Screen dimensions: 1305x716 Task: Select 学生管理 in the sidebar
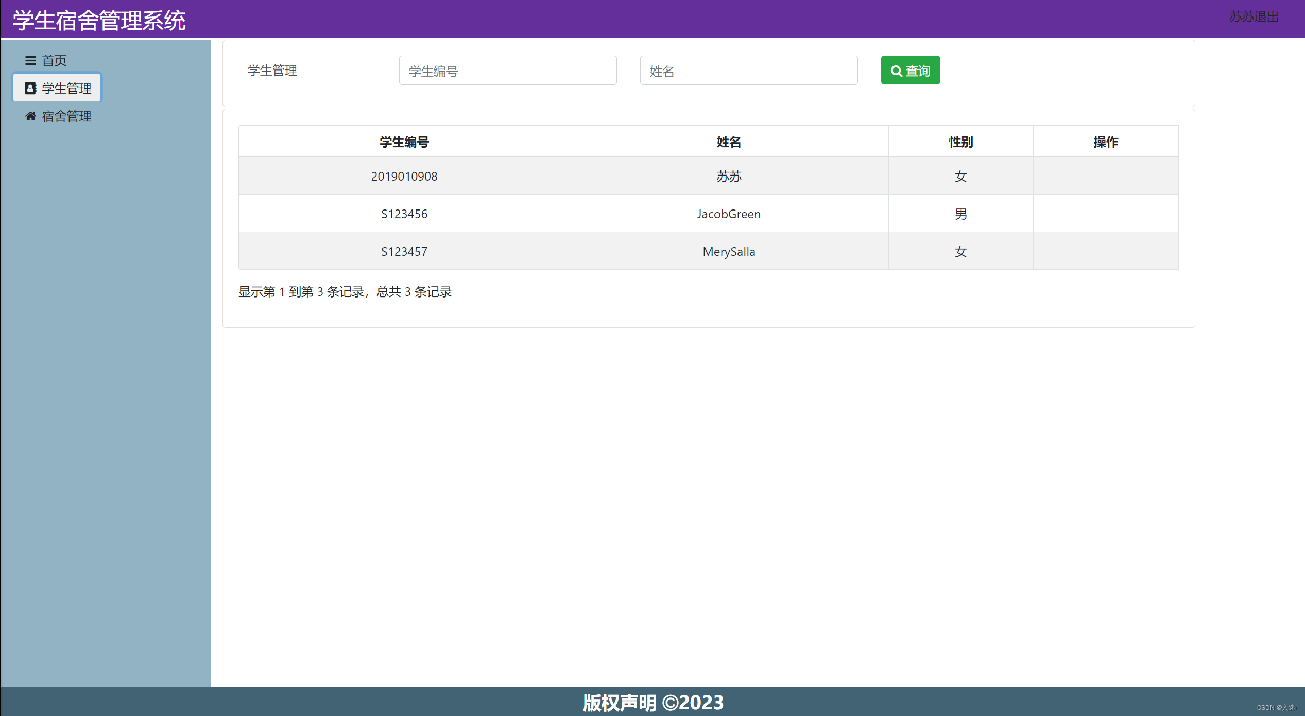(58, 88)
